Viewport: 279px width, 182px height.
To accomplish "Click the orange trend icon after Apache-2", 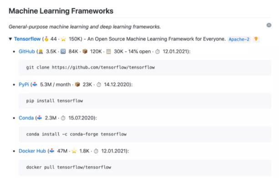I will (x=256, y=39).
